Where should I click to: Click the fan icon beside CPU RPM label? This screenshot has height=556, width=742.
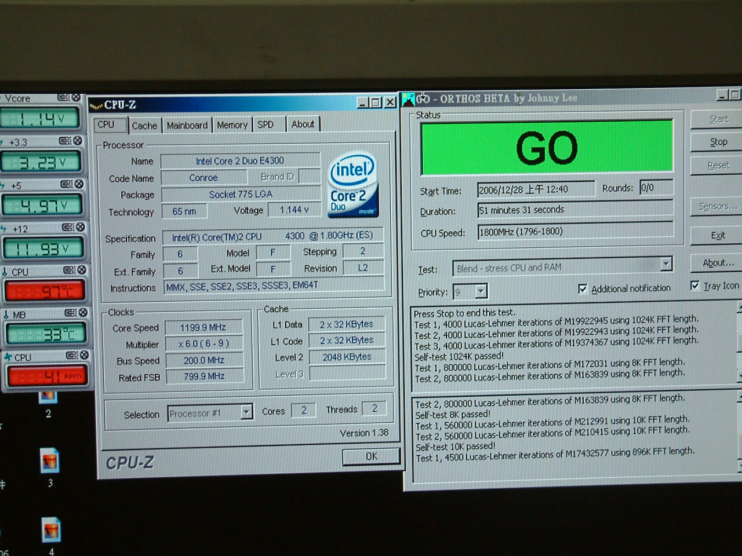(x=8, y=357)
